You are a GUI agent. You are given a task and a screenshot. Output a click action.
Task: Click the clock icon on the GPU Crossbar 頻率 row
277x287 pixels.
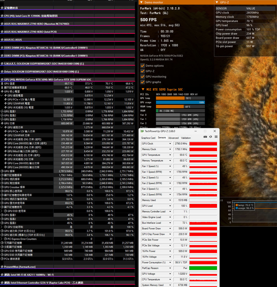coord(2,187)
